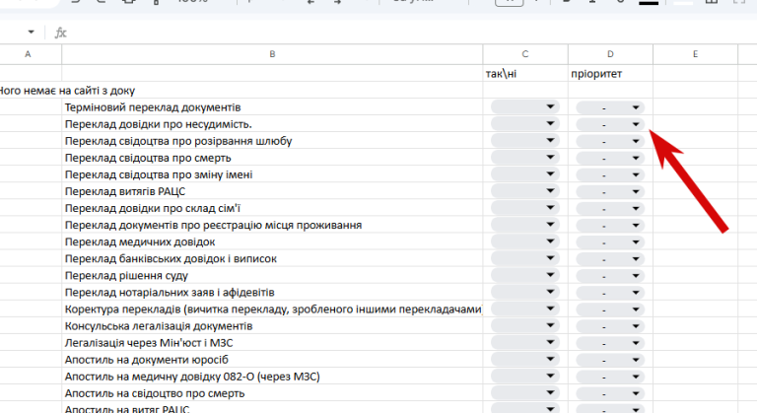The width and height of the screenshot is (757, 413).
Task: Select cell 'Переклад довідки про несудимість.'
Action: click(272, 123)
